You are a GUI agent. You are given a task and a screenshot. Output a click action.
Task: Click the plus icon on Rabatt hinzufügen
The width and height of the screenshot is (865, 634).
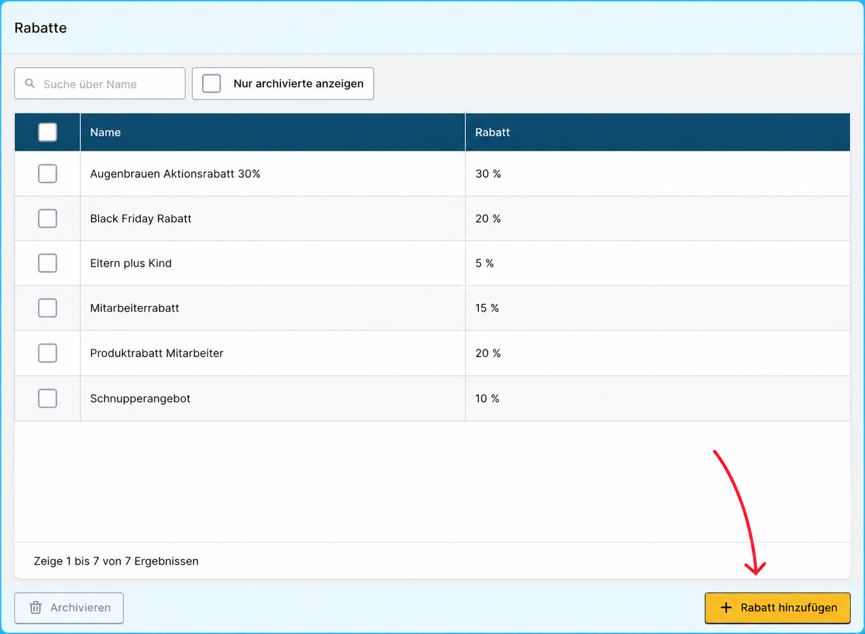pyautogui.click(x=726, y=607)
